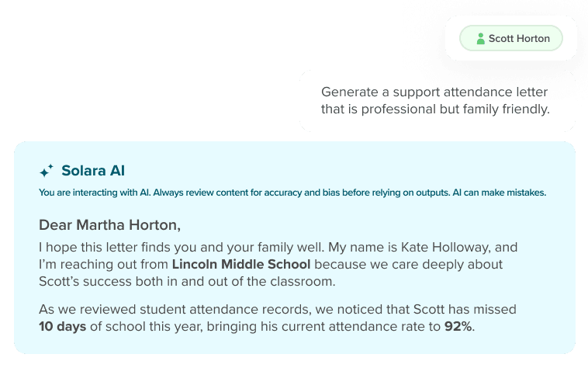Click the bold "Lincoln Middle School" text
This screenshot has height=368, width=588.
241,264
